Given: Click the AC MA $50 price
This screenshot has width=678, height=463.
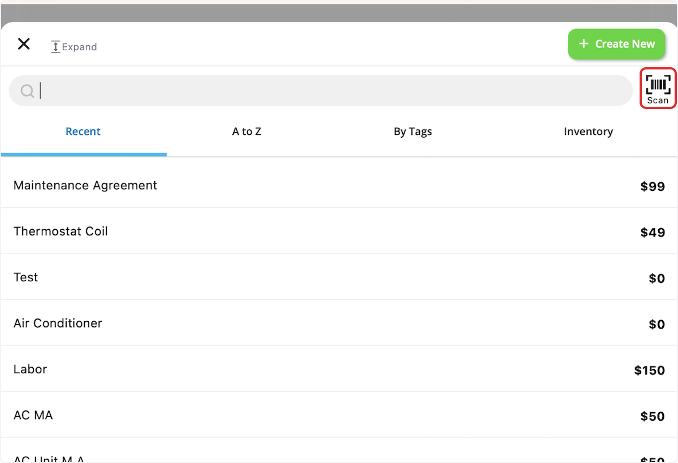Looking at the screenshot, I should click(653, 417).
